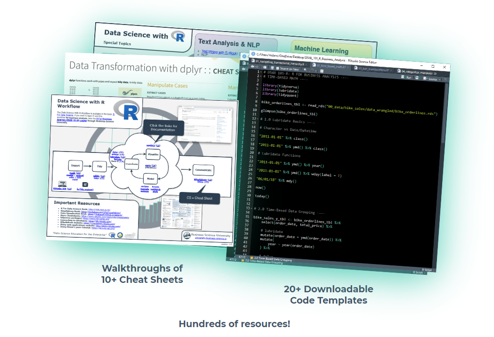494x337 pixels.
Task: Click the R logo beside Data Science with R
Action: point(178,37)
